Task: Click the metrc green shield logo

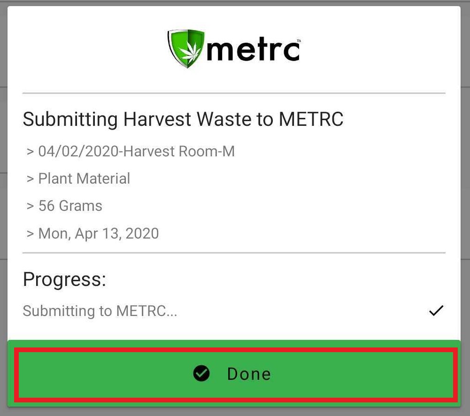Action: [186, 48]
